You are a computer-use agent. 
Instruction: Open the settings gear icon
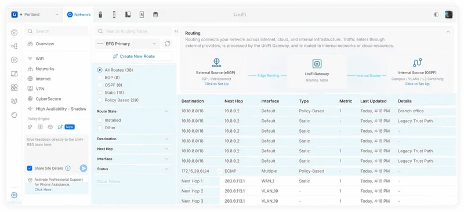[14, 195]
